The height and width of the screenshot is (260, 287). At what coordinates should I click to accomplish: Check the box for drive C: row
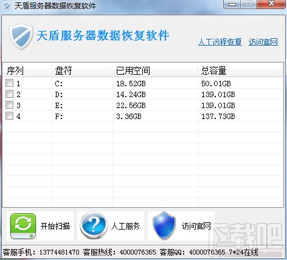pos(9,83)
